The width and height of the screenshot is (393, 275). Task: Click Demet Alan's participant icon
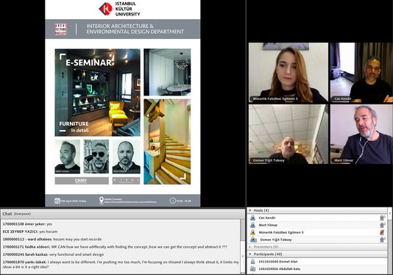(252, 262)
